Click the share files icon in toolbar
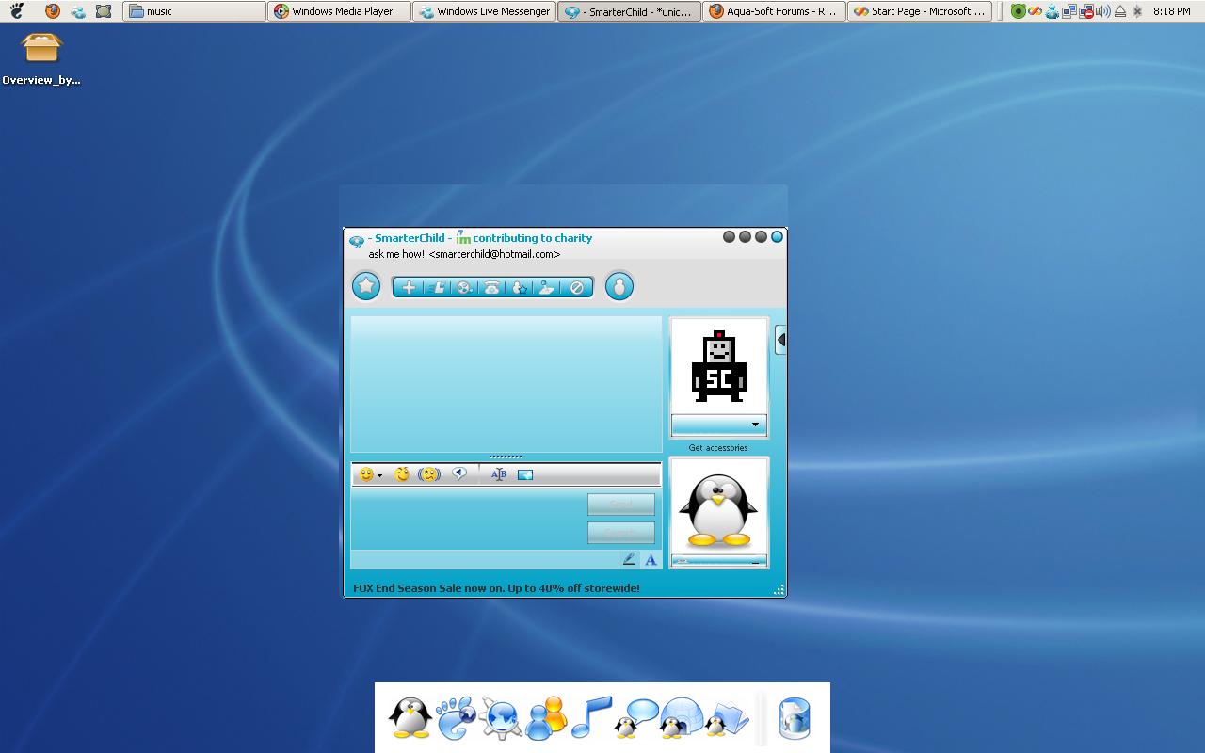 coord(437,288)
